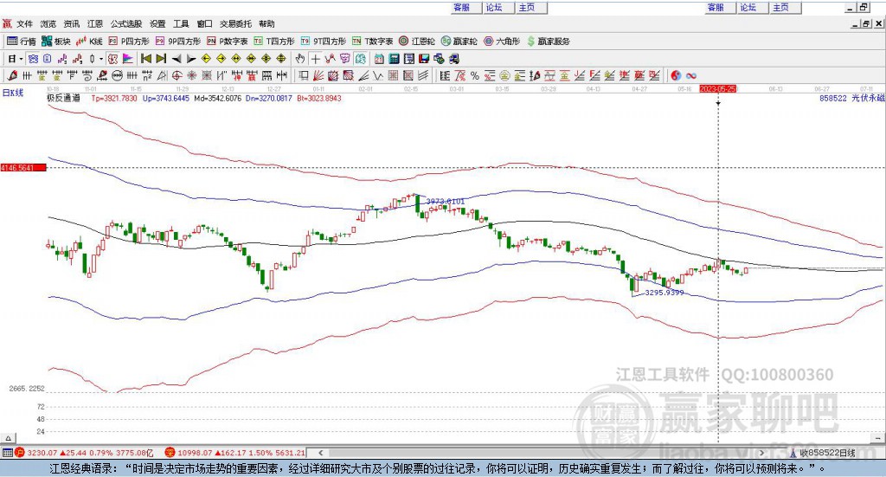Click the red floppy save icon

424,59
